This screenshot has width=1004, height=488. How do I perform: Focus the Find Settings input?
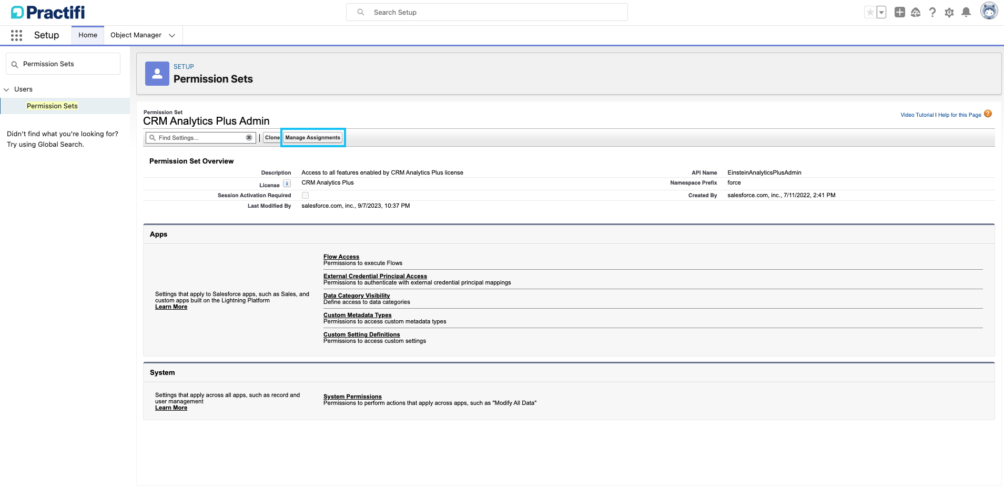click(201, 138)
